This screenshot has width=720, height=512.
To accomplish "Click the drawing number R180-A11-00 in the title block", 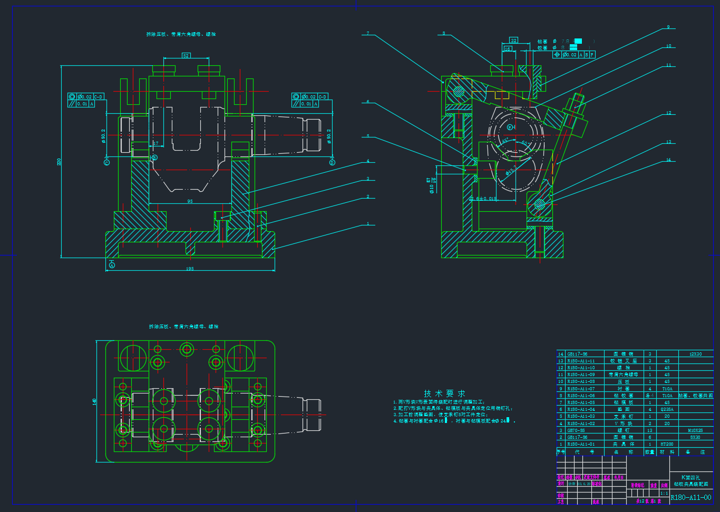I will 690,497.
